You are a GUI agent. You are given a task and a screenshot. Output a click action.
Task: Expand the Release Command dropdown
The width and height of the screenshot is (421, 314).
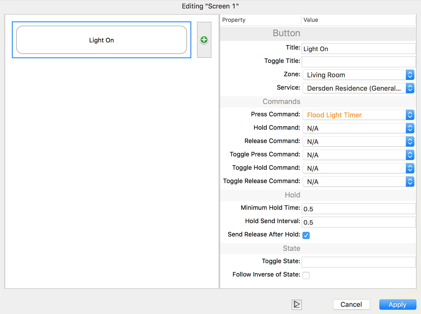pos(358,142)
